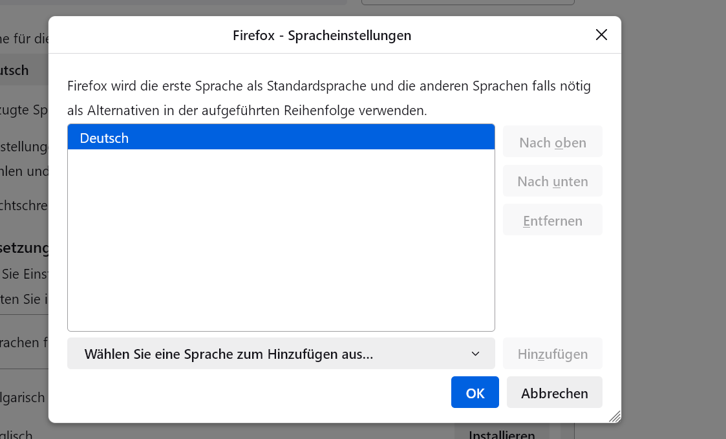Click the partially visible "glisch" language entry

(19, 434)
